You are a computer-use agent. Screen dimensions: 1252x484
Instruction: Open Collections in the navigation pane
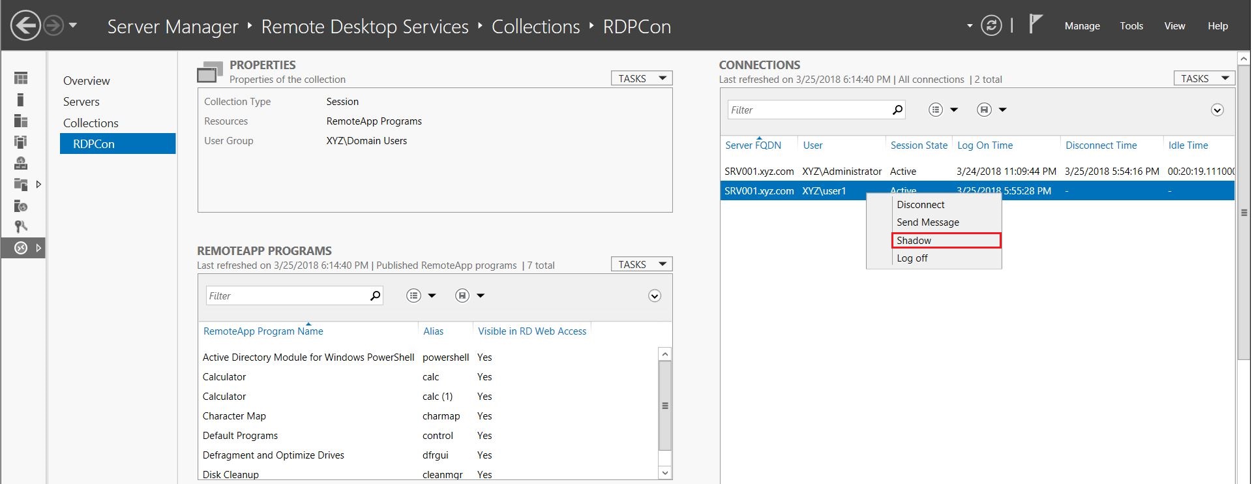pos(91,123)
